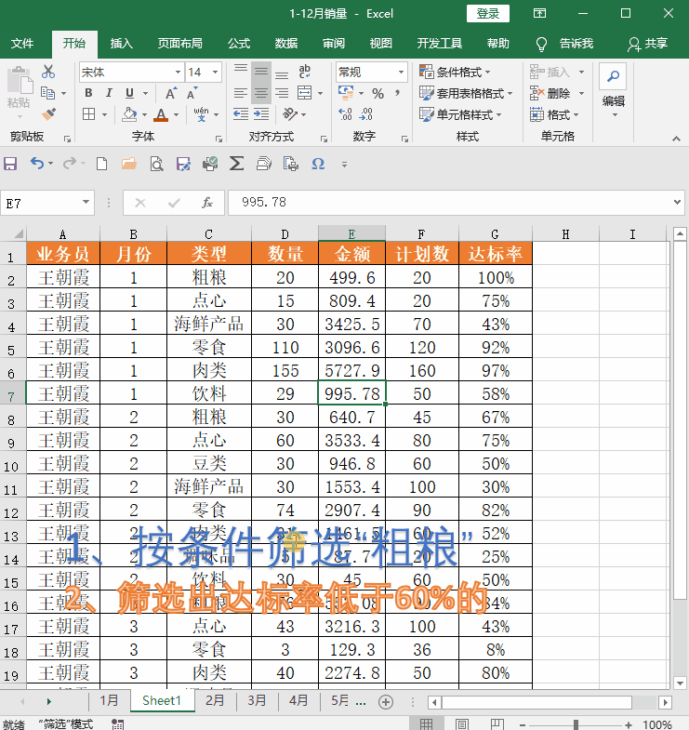
Task: Click the Format Painter brush icon
Action: click(x=48, y=114)
